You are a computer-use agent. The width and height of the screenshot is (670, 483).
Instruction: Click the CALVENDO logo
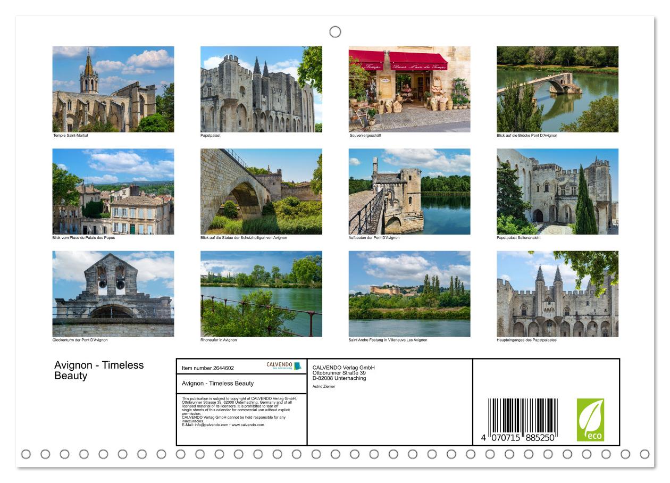283,366
